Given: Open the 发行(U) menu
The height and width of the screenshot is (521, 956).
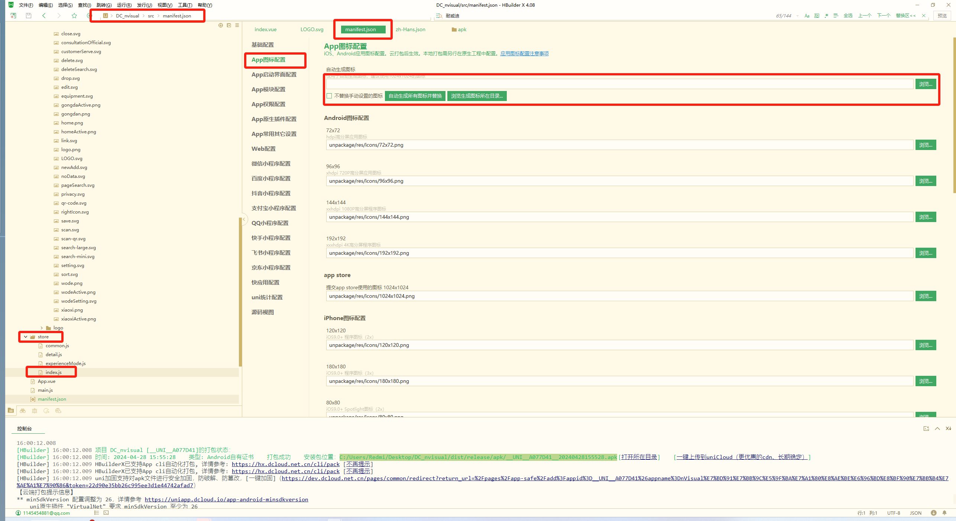Looking at the screenshot, I should point(144,5).
